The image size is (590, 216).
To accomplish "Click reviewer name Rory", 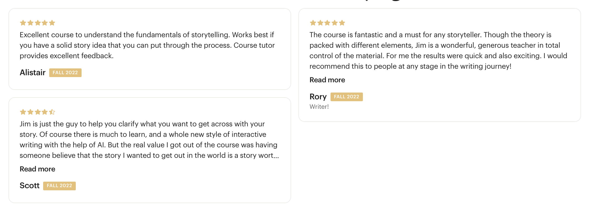I will (318, 97).
